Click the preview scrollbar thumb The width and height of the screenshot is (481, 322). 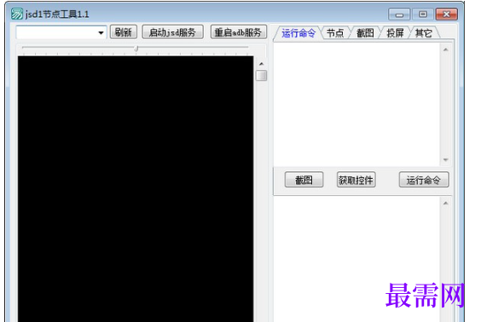tap(261, 75)
